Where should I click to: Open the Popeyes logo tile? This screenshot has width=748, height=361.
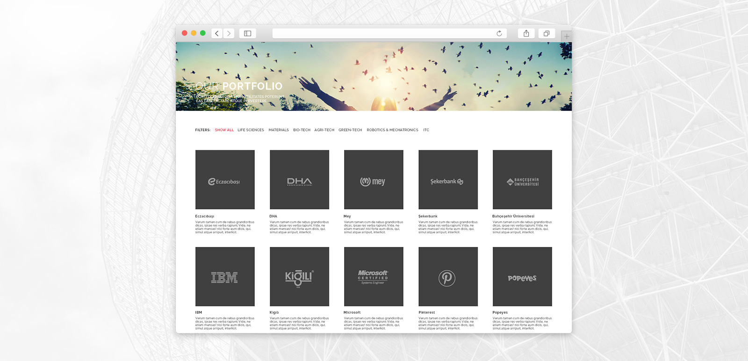pyautogui.click(x=522, y=276)
